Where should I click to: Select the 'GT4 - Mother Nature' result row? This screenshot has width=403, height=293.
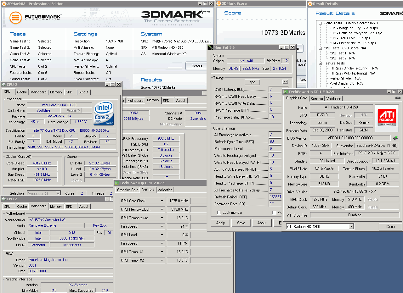click(x=353, y=43)
